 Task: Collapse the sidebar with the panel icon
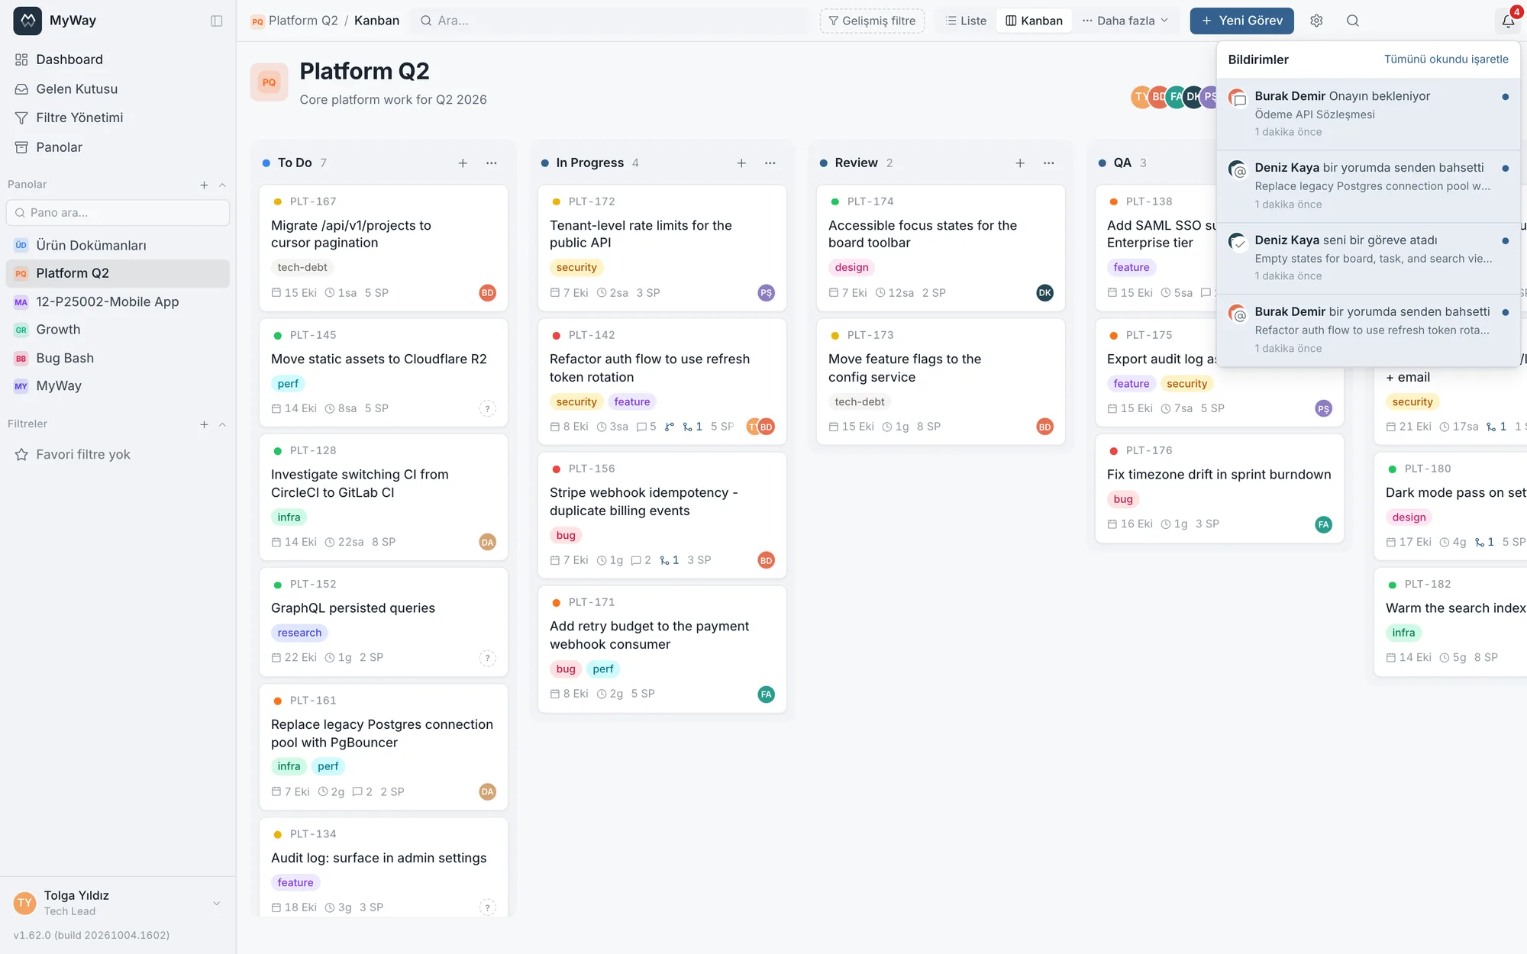point(217,21)
